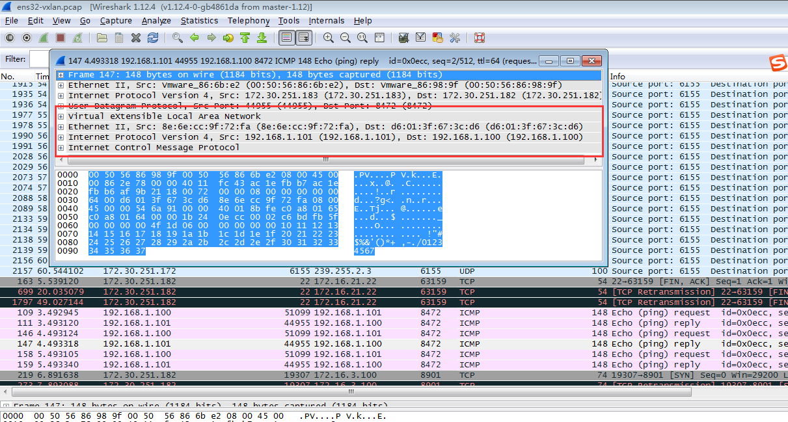
Task: Click the Sogou input method icon
Action: pos(777,64)
